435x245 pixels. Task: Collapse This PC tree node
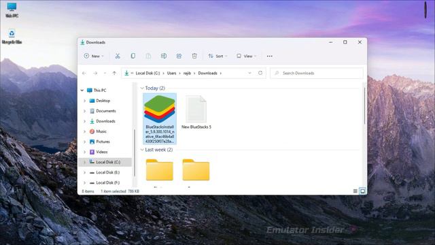(82, 91)
